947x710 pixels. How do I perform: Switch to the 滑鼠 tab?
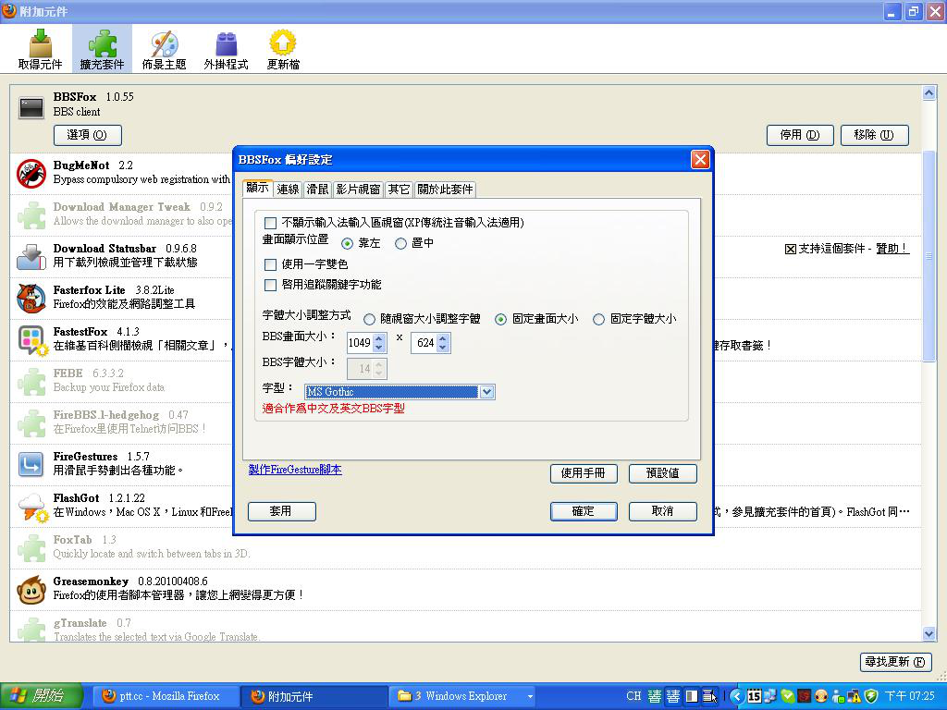[318, 190]
